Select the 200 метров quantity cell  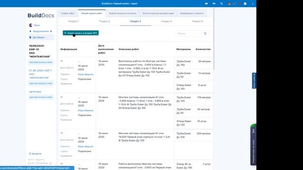coord(204,133)
